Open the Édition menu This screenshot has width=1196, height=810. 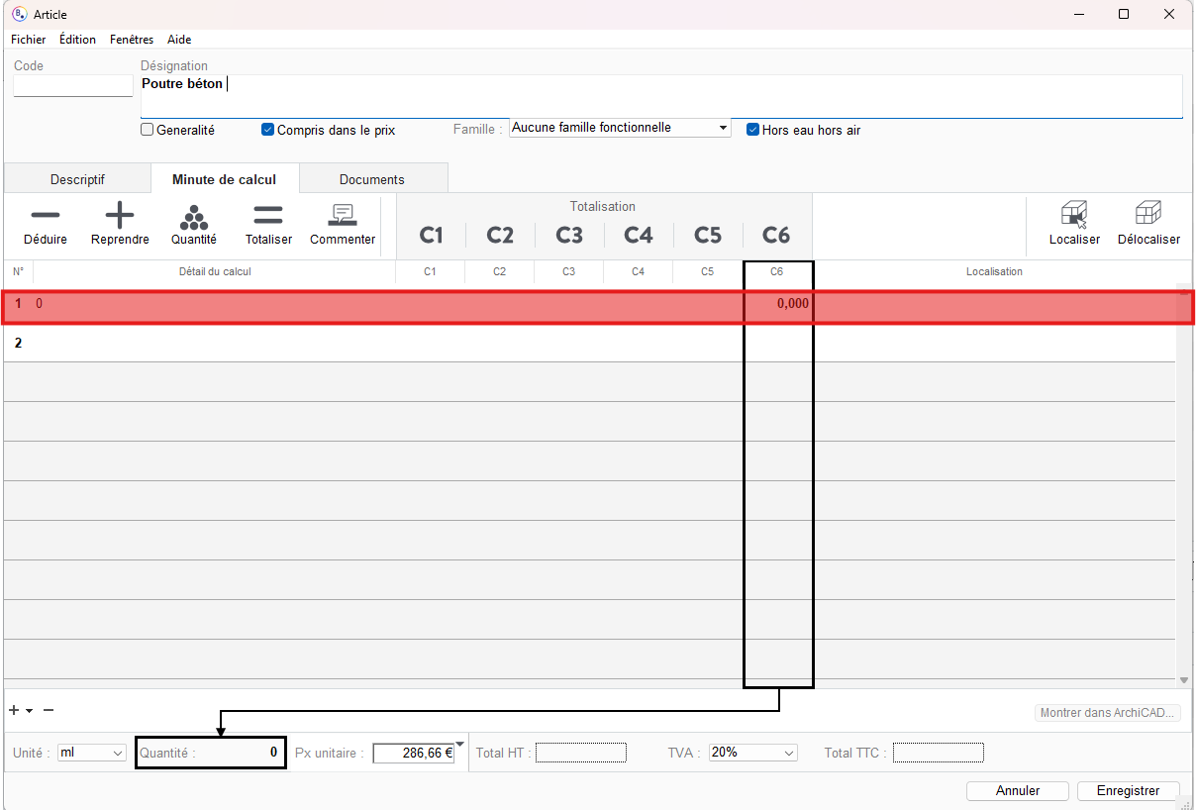[x=77, y=40]
